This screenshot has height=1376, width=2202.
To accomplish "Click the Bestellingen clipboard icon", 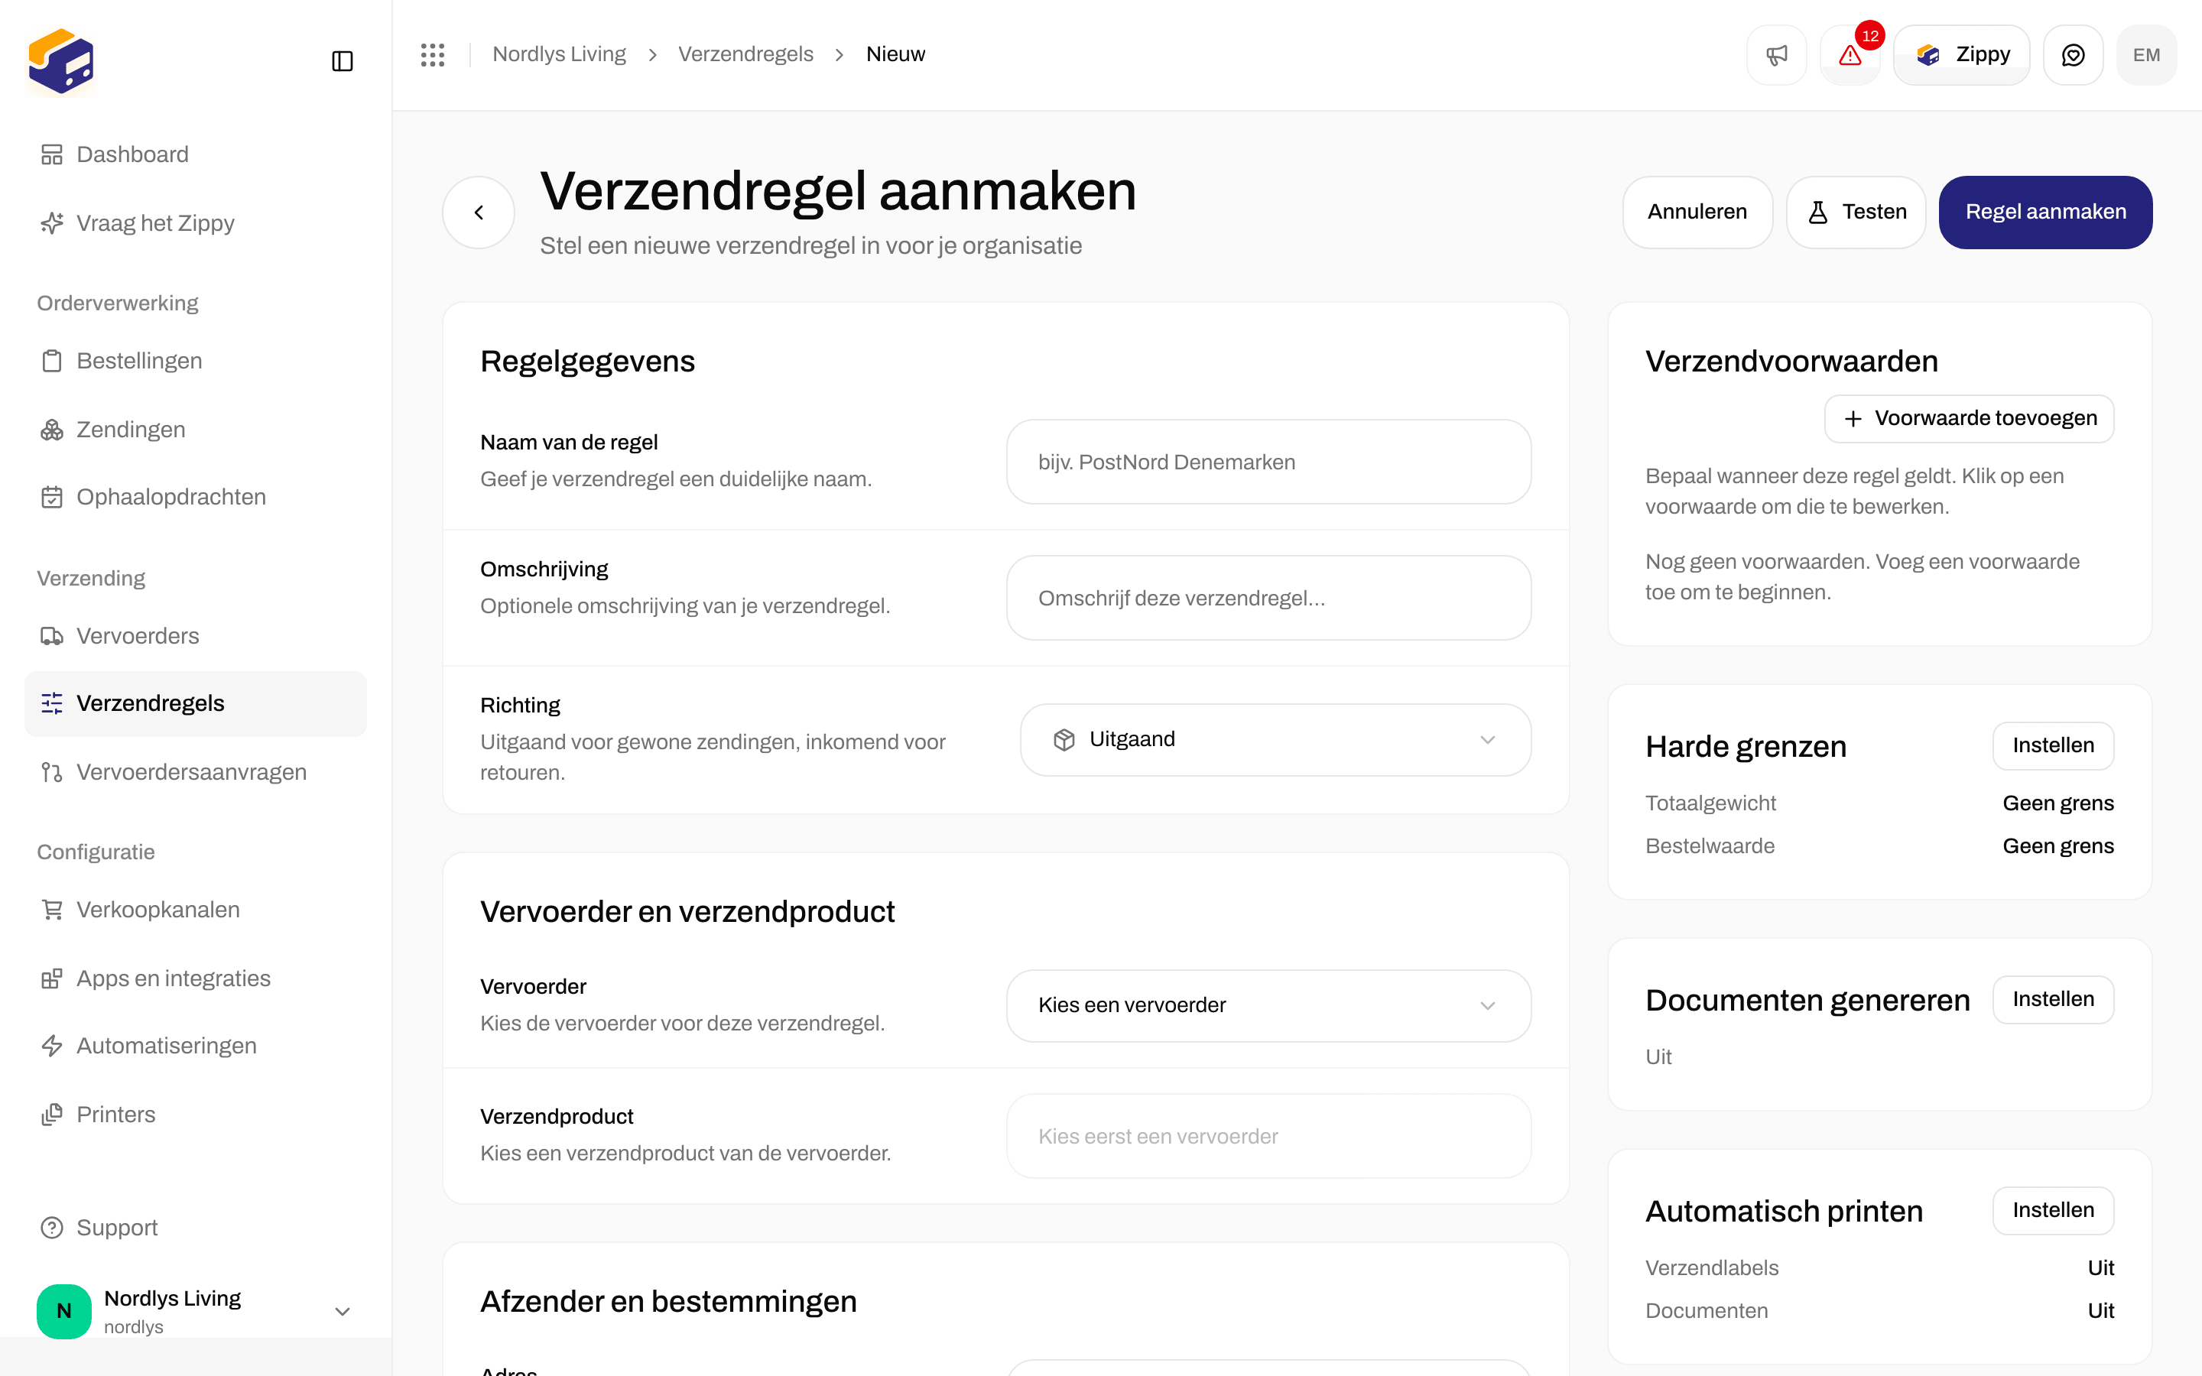I will (x=52, y=362).
